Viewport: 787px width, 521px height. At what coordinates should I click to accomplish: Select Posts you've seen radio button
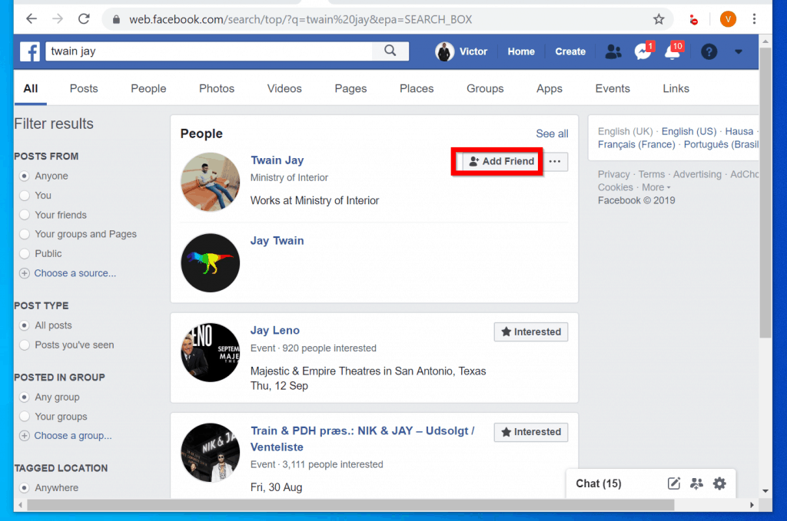click(24, 345)
